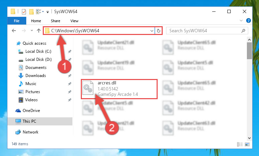
Task: Click the New folder icon in title bar
Action: coord(31,12)
